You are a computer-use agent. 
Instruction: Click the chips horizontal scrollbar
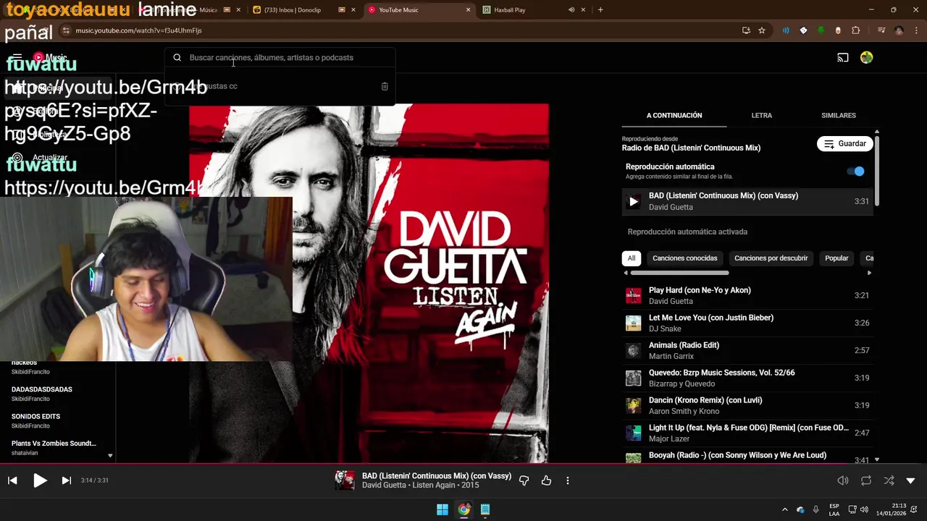[x=679, y=273]
